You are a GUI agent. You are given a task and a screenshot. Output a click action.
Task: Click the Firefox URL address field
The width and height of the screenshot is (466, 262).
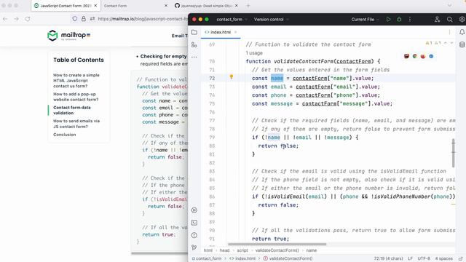pos(143,19)
